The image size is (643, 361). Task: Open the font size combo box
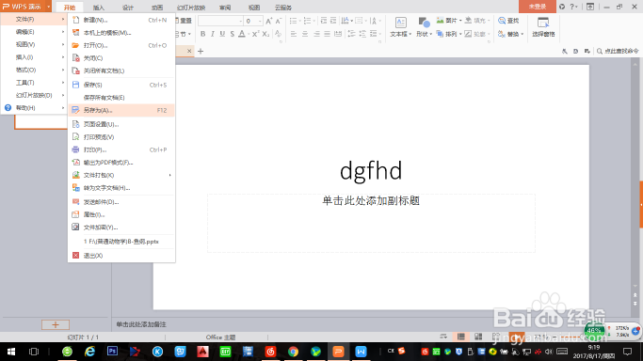coord(253,21)
